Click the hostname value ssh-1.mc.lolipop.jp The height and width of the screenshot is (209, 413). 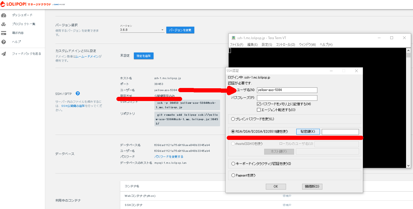(x=167, y=78)
